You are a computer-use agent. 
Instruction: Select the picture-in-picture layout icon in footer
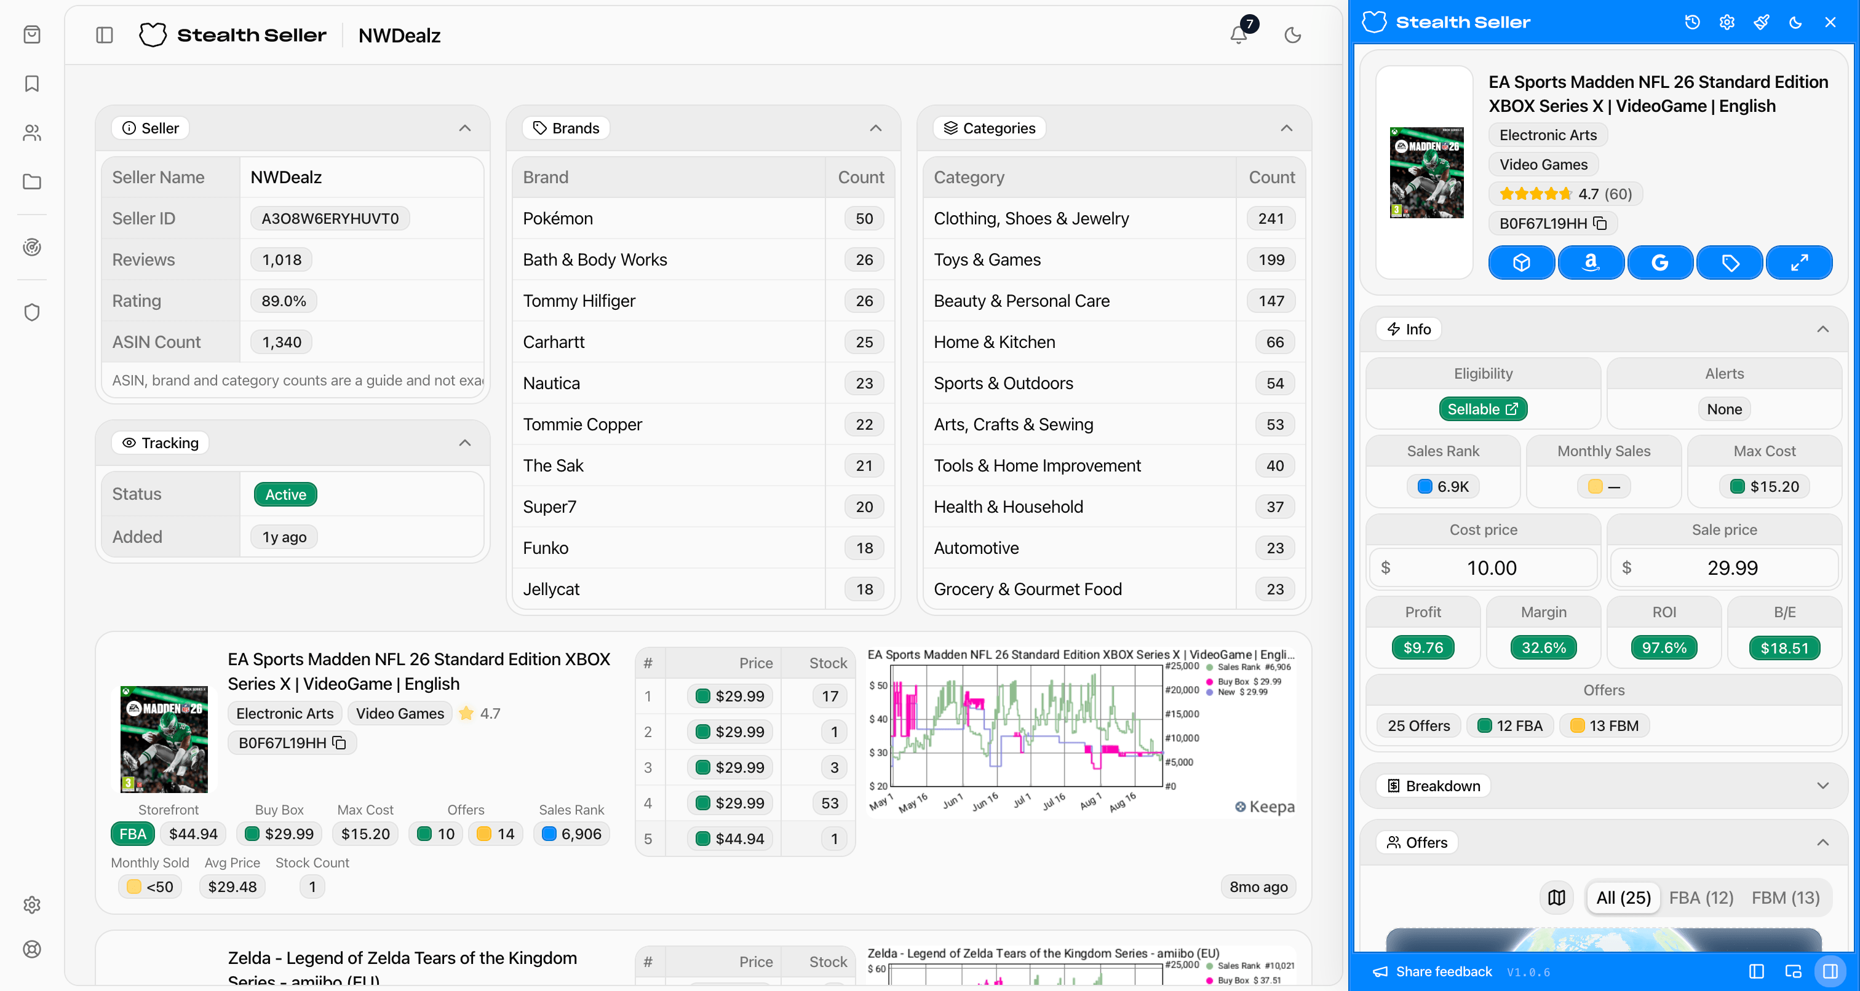[1794, 971]
